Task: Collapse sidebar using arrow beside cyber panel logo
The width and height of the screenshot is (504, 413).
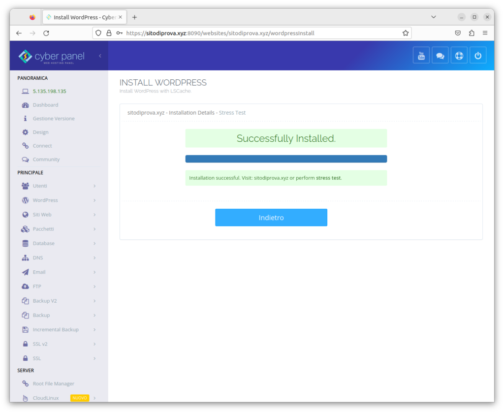Action: point(100,56)
